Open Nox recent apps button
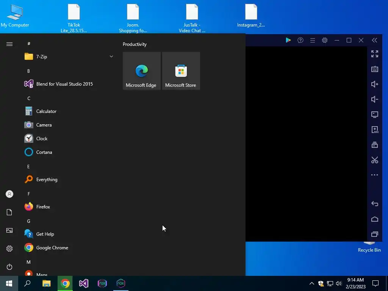 tap(375, 234)
